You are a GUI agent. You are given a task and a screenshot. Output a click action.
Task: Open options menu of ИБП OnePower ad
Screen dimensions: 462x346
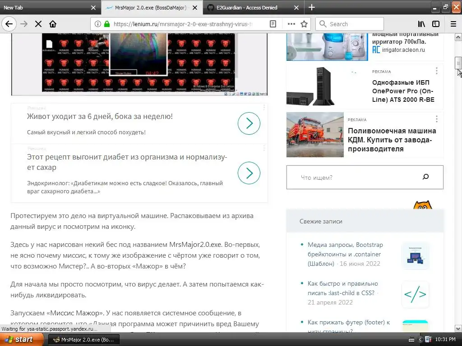(x=437, y=71)
